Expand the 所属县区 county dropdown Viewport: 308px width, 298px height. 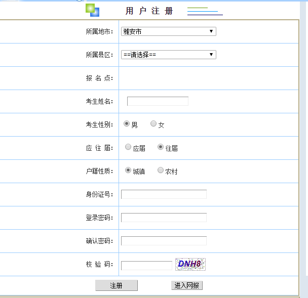pyautogui.click(x=168, y=55)
